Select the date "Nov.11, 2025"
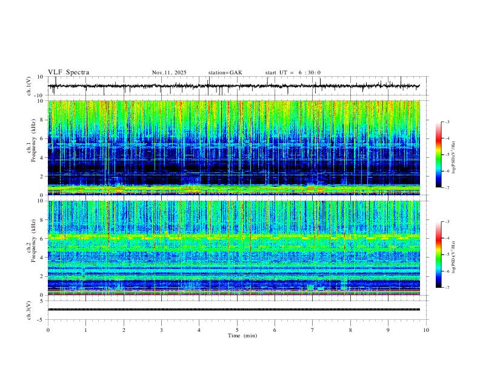This screenshot has width=480, height=370. point(169,73)
